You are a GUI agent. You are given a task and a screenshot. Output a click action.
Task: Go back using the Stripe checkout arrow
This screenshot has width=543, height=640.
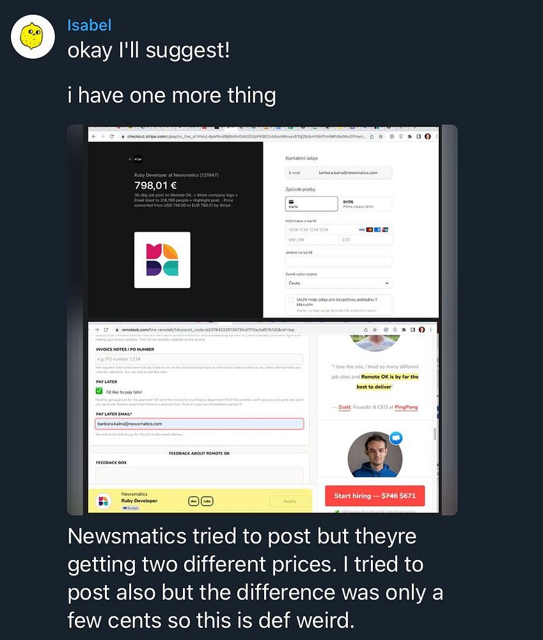pos(130,159)
